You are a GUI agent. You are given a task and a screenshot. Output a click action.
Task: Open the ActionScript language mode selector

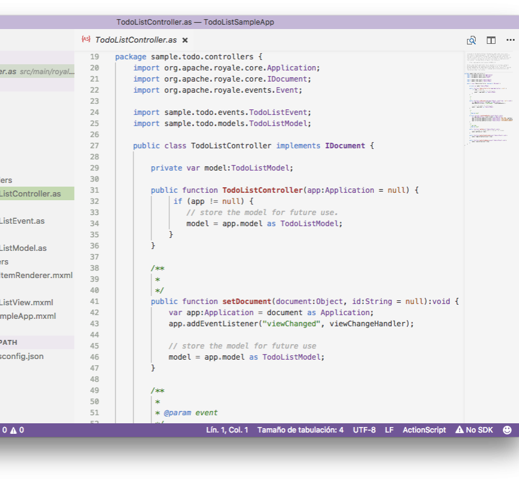pos(424,430)
